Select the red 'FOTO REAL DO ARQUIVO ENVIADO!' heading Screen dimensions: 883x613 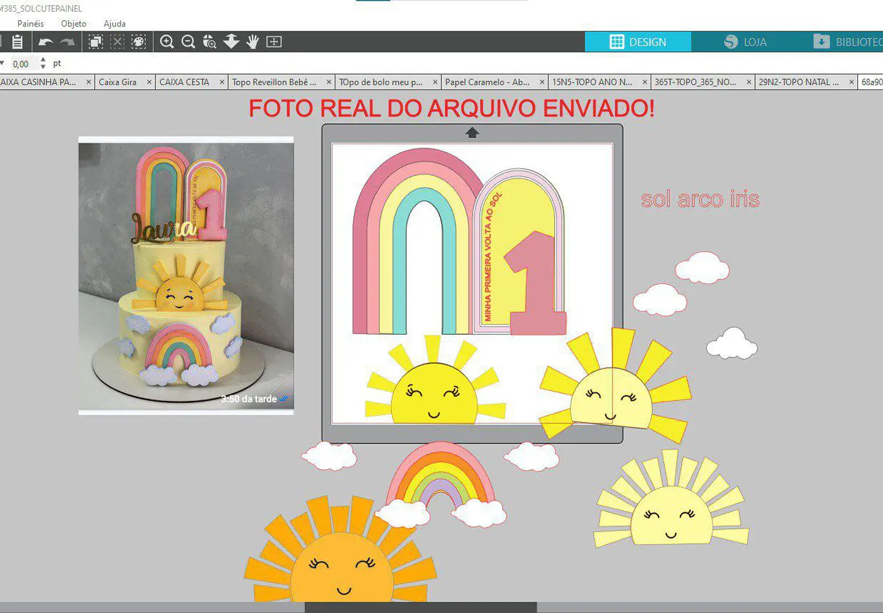click(451, 109)
